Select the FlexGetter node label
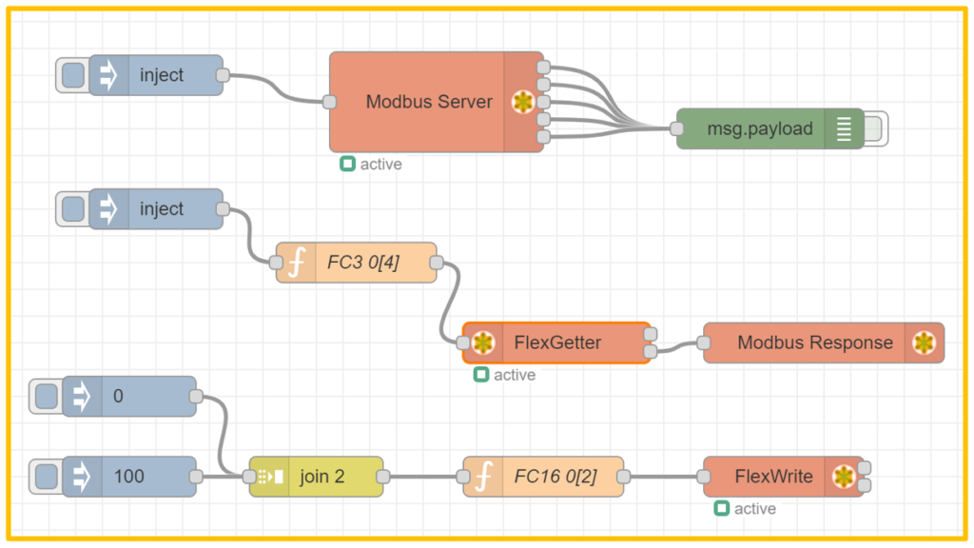 pos(557,342)
